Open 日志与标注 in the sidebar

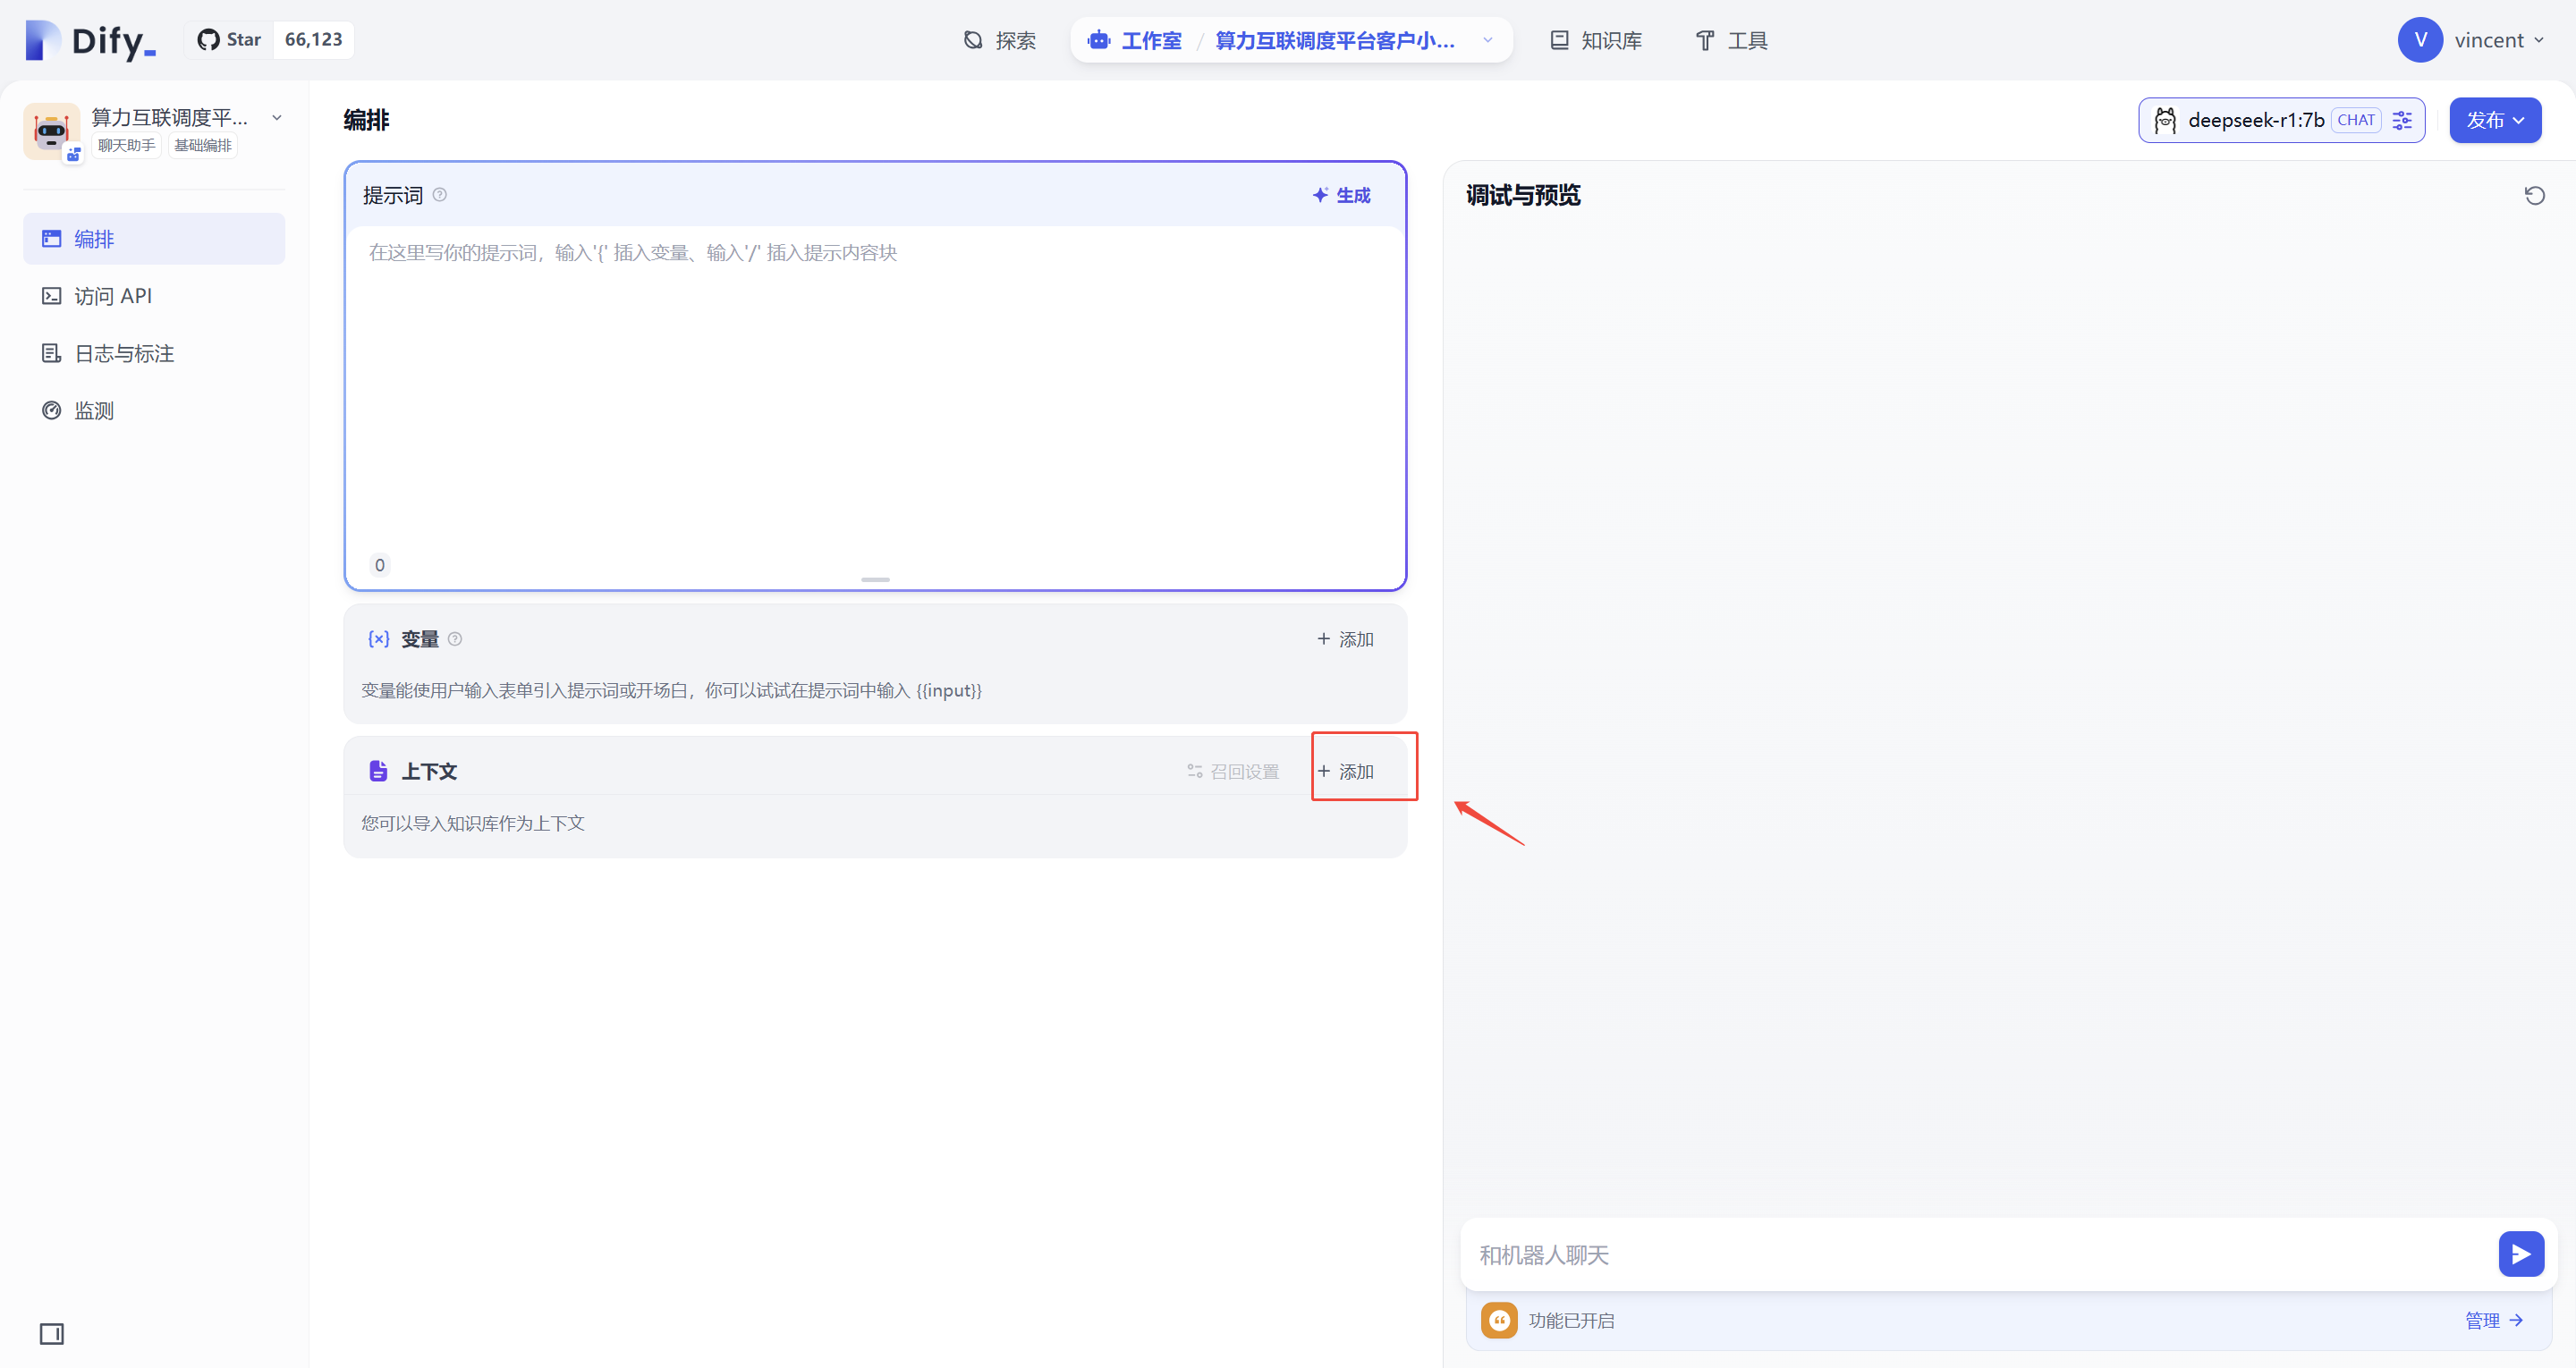click(154, 353)
